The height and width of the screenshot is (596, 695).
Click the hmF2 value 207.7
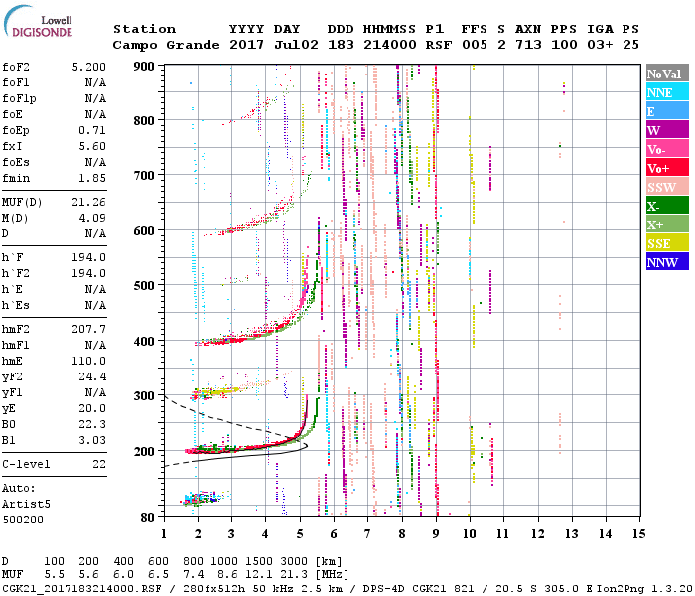point(88,328)
